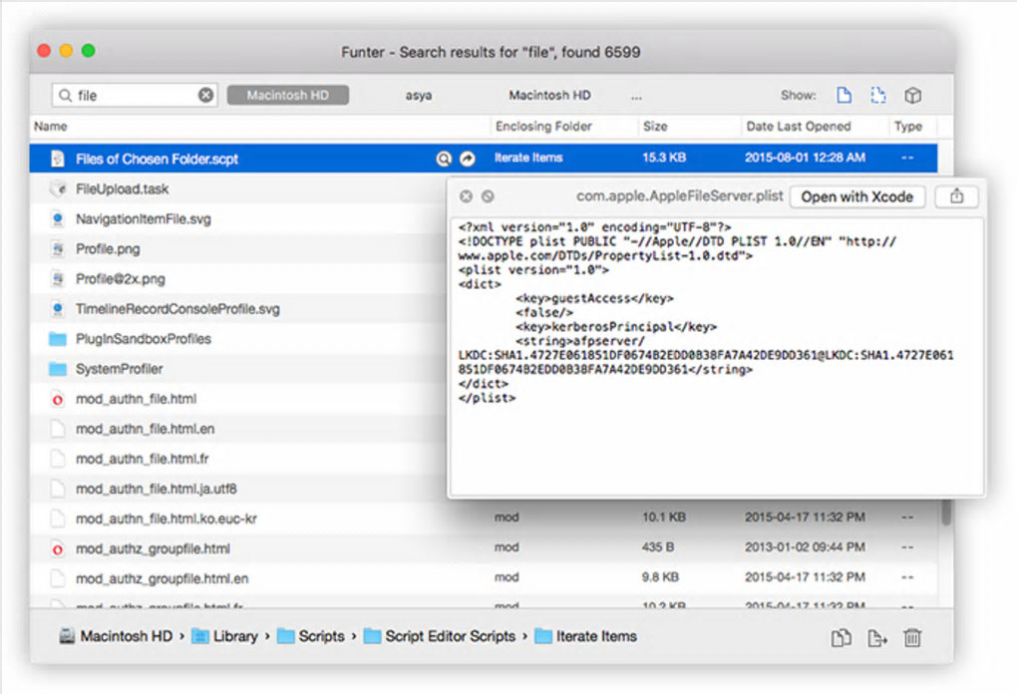Focus the search field containing "file"
The height and width of the screenshot is (694, 1017).
[135, 96]
